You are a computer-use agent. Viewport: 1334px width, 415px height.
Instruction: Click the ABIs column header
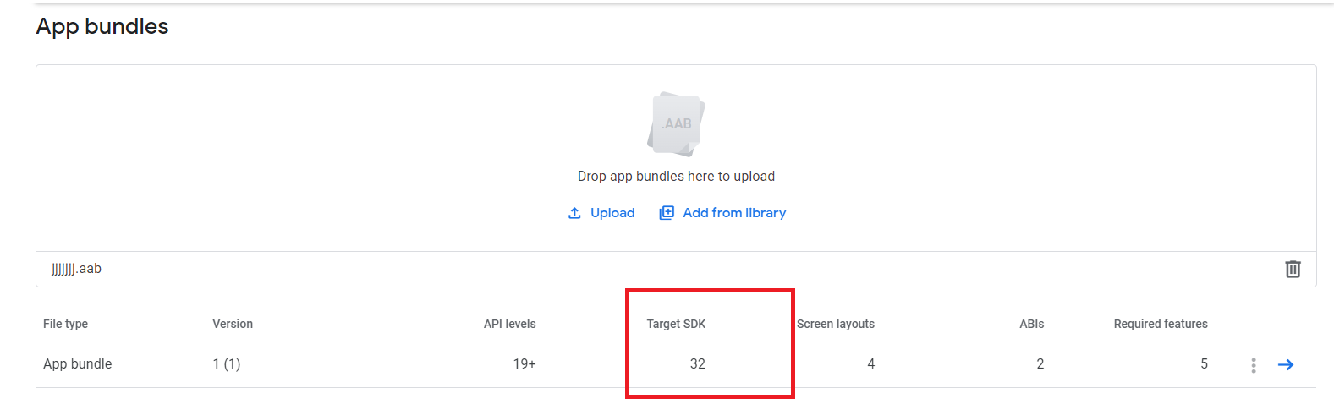[x=1032, y=324]
